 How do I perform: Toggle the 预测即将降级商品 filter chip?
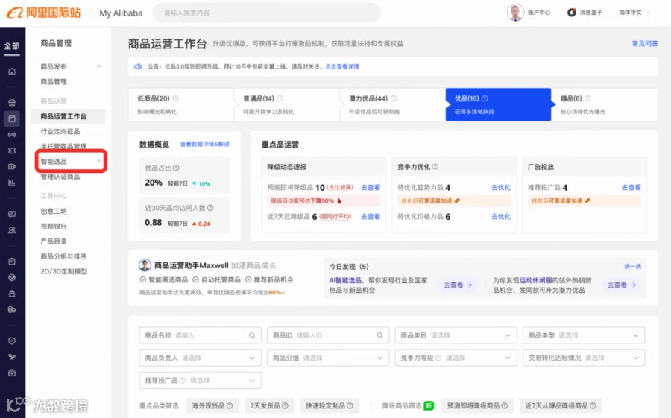click(477, 405)
